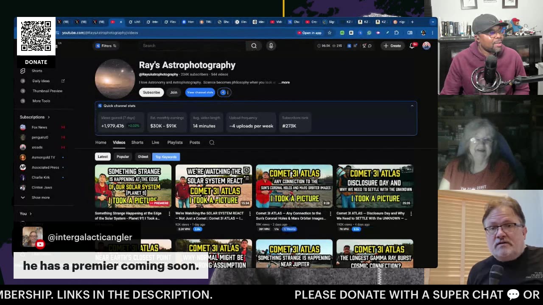543x305 pixels.
Task: Sort videos by Latest chip
Action: point(103,157)
